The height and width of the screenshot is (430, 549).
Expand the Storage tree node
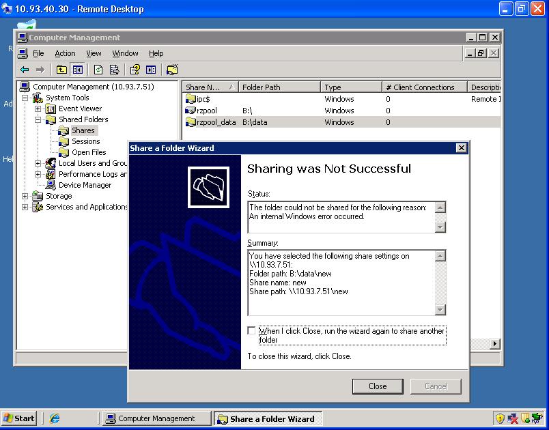(x=25, y=196)
